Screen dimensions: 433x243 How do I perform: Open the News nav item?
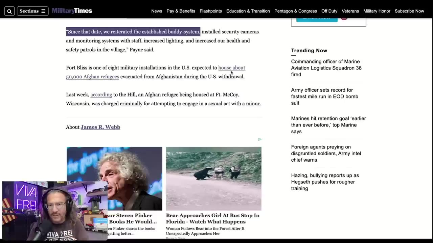157,11
